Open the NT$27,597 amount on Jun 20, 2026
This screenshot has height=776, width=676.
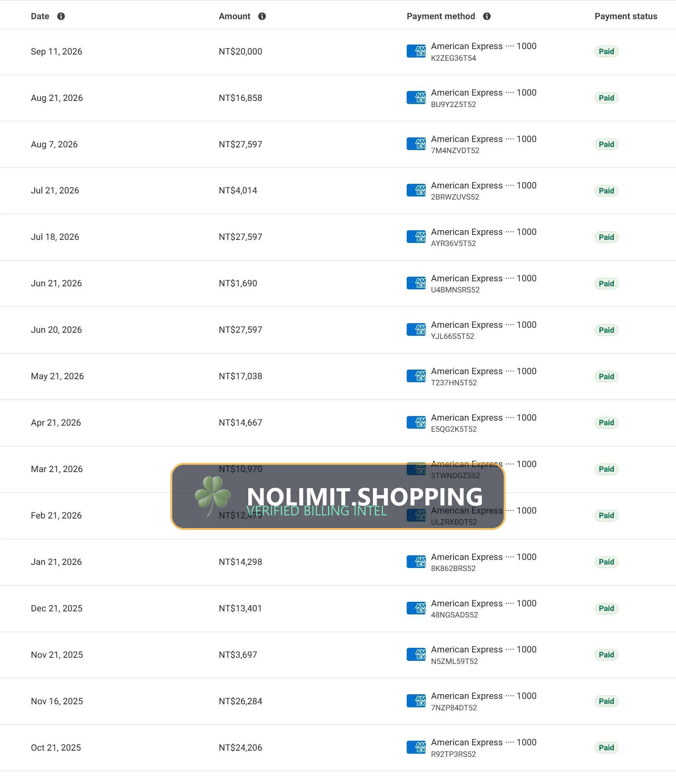click(241, 330)
